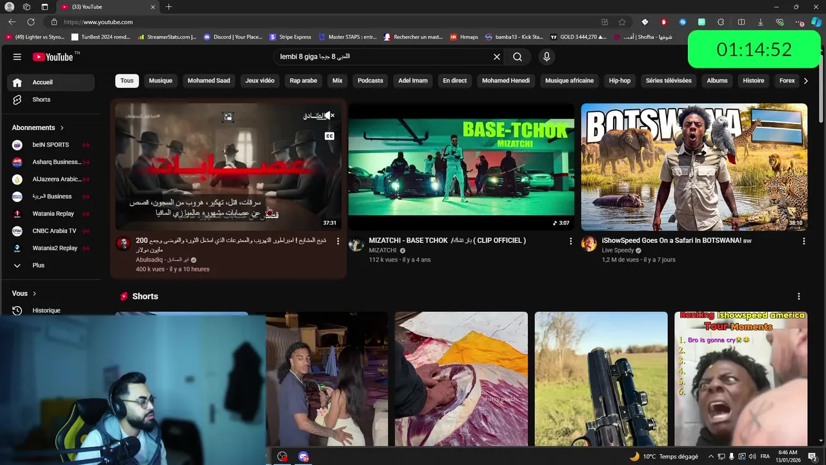Open Discord bookmark in bookmarks bar
The height and width of the screenshot is (465, 826).
pyautogui.click(x=233, y=37)
